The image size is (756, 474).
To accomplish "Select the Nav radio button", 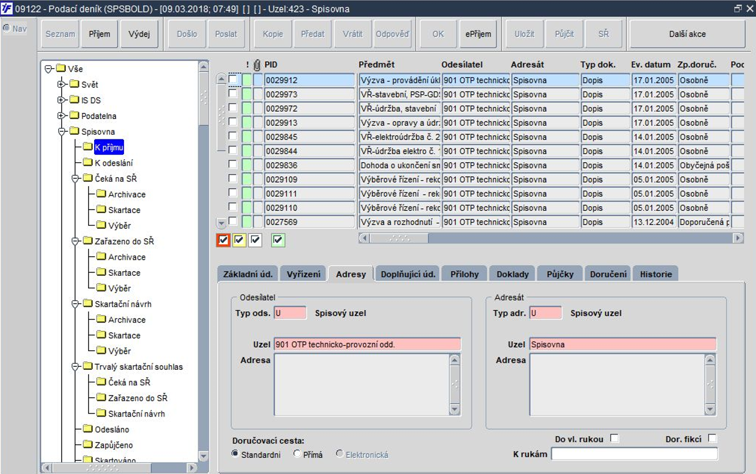I will (7, 28).
